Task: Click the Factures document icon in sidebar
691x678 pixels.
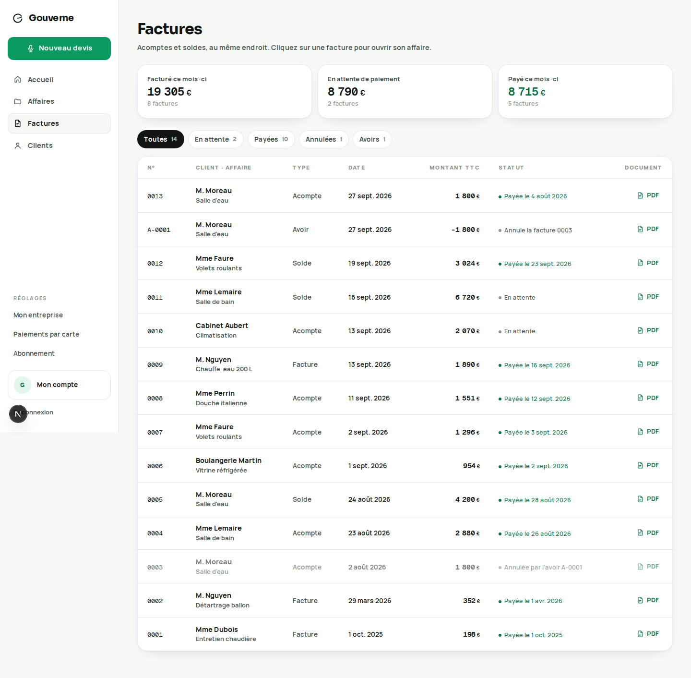Action: [x=18, y=123]
